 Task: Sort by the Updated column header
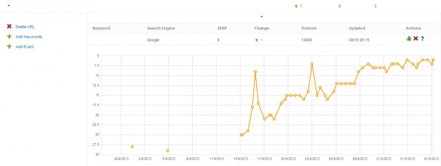click(357, 28)
